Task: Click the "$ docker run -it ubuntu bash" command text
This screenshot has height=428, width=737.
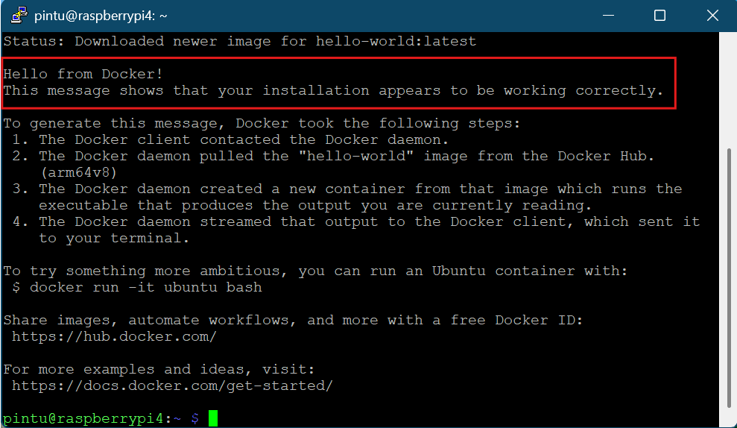Action: point(137,287)
